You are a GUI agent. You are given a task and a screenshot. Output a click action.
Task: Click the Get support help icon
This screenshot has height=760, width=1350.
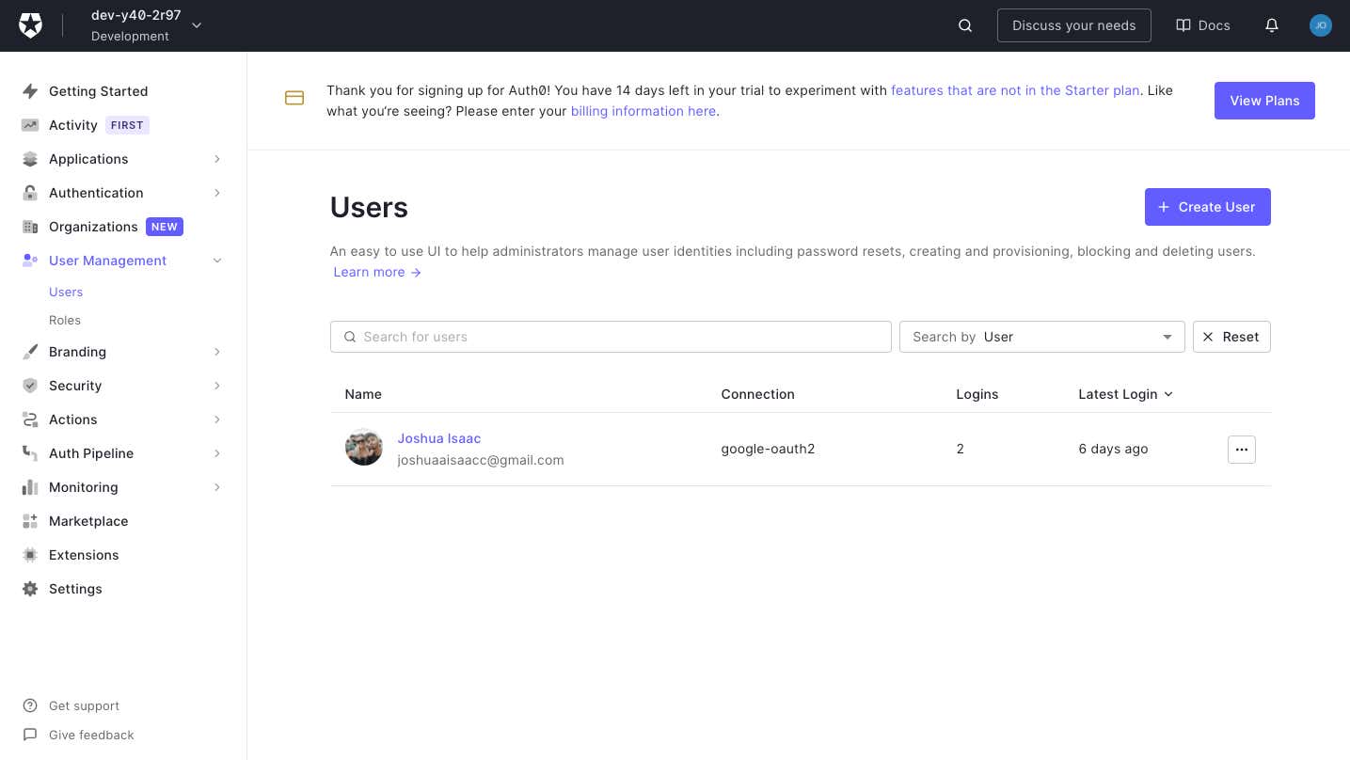pos(30,705)
